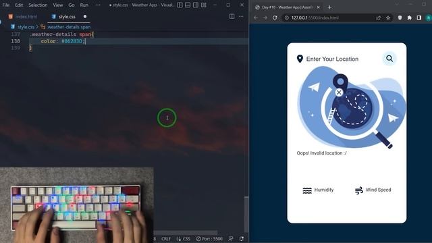The image size is (432, 243).
Task: Click the invalid location illustration
Action: (351, 108)
